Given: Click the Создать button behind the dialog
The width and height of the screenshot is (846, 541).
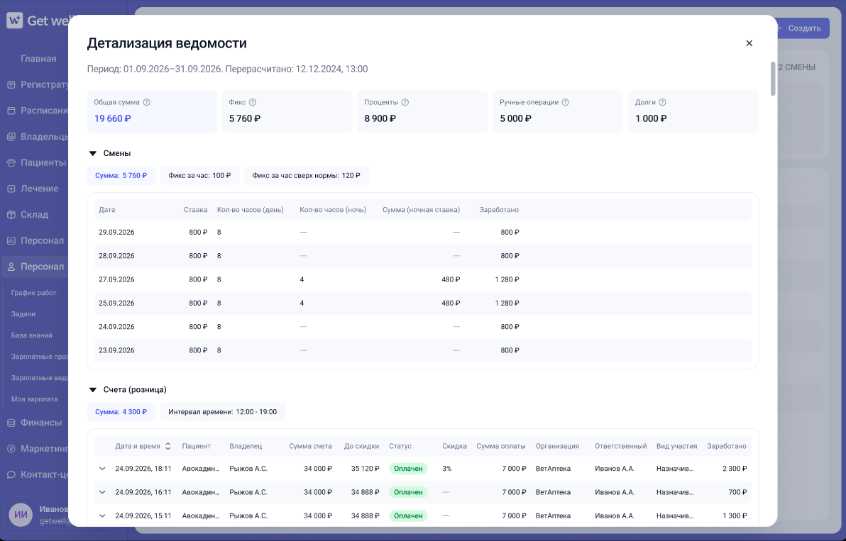Looking at the screenshot, I should coord(803,28).
